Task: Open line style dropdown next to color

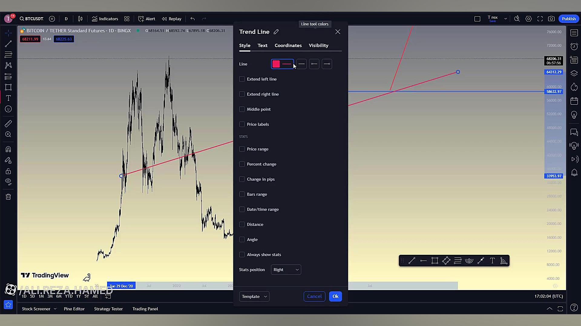Action: pos(301,64)
